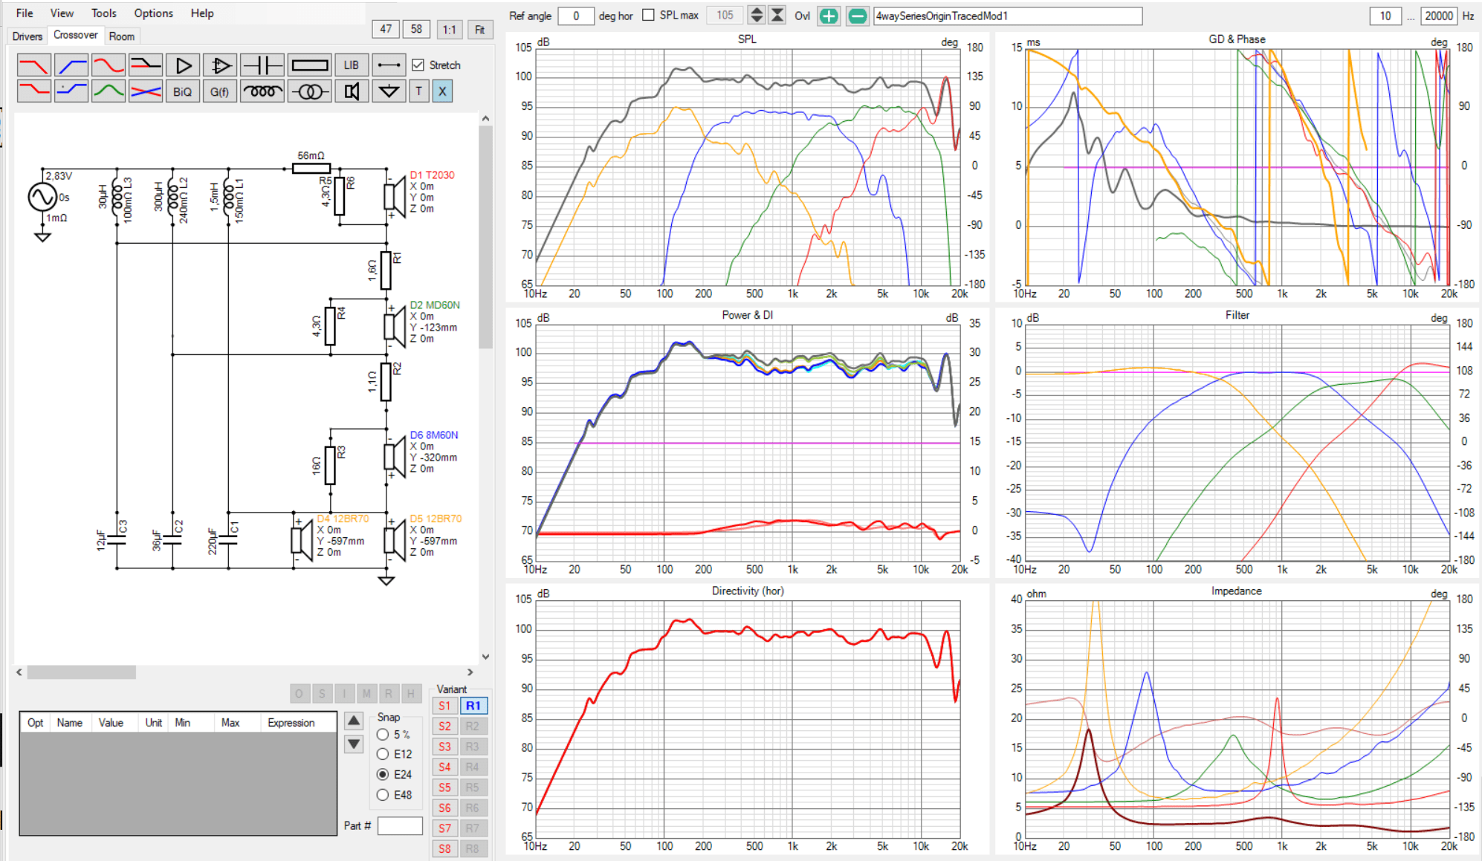Image resolution: width=1482 pixels, height=861 pixels.
Task: Select the E12 snap option
Action: click(383, 754)
